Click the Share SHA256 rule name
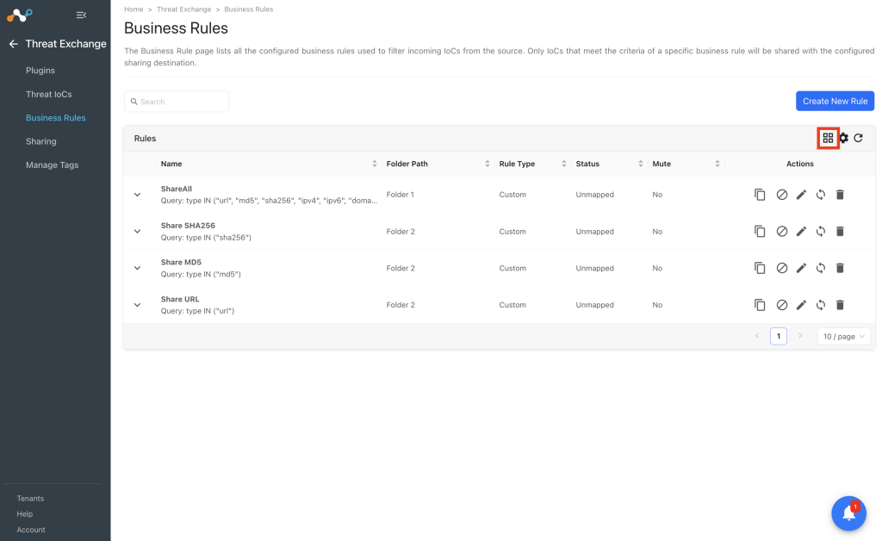 [x=188, y=226]
